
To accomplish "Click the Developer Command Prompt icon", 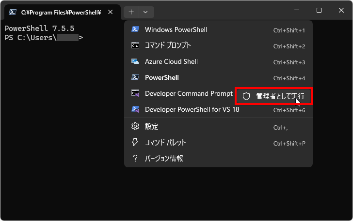I will 136,93.
